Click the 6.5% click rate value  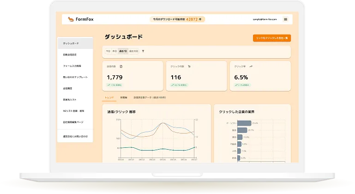(241, 77)
